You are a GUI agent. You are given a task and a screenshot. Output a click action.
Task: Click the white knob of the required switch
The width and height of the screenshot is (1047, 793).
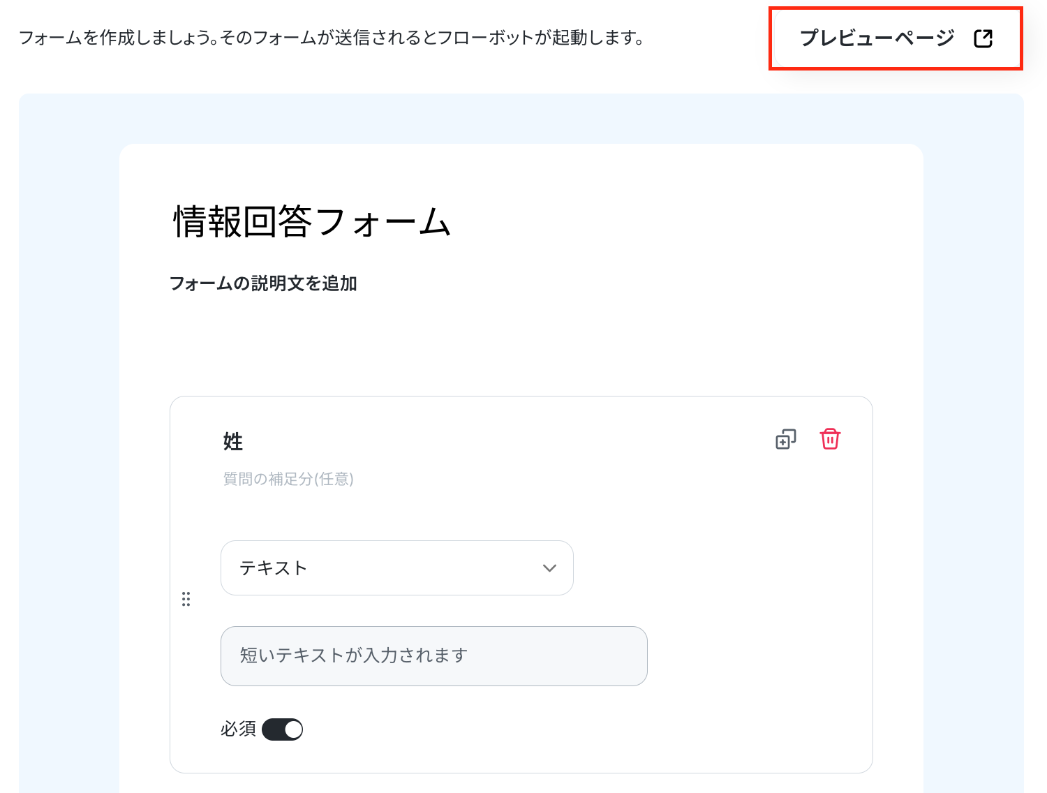click(x=293, y=729)
